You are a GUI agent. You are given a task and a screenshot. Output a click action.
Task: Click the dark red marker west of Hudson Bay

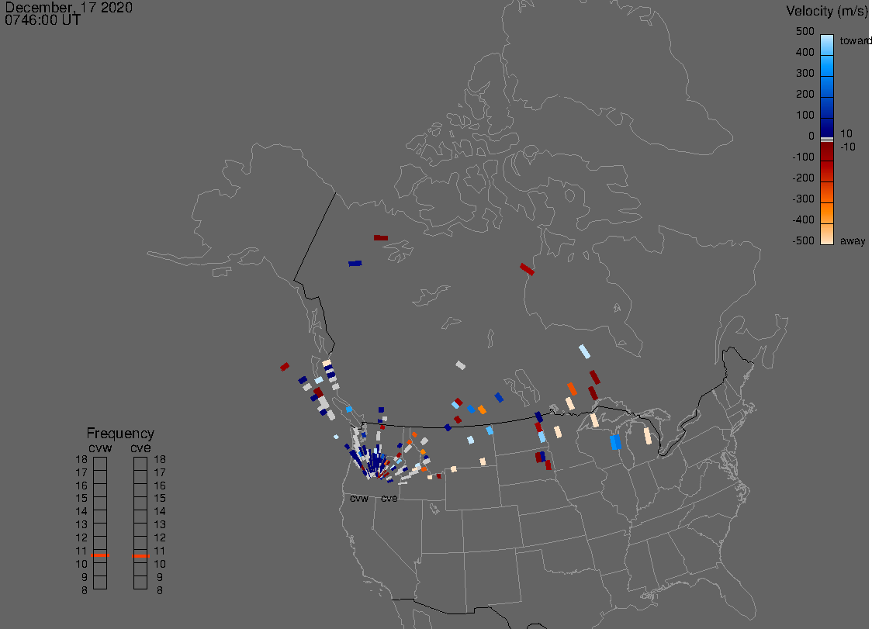pyautogui.click(x=528, y=269)
